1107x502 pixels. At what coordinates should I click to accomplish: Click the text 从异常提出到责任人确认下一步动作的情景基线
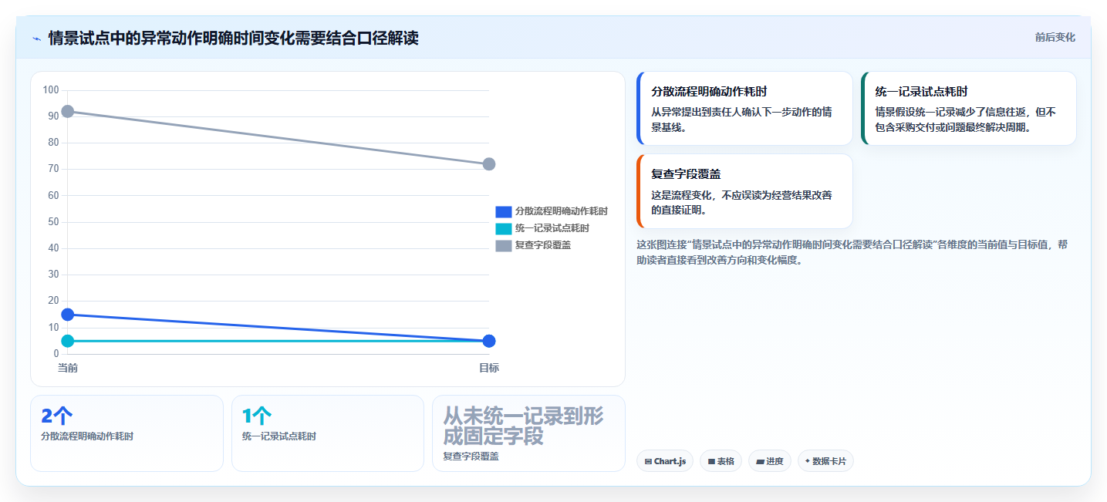[741, 120]
